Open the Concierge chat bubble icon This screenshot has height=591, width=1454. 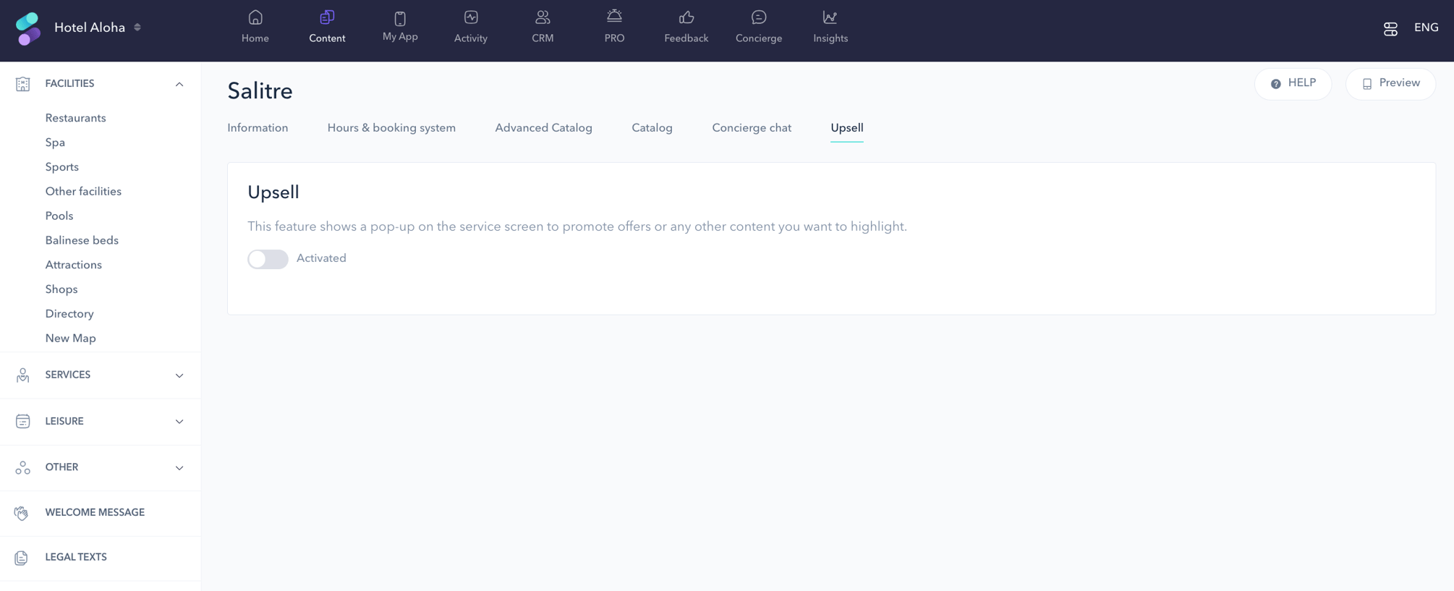point(759,17)
